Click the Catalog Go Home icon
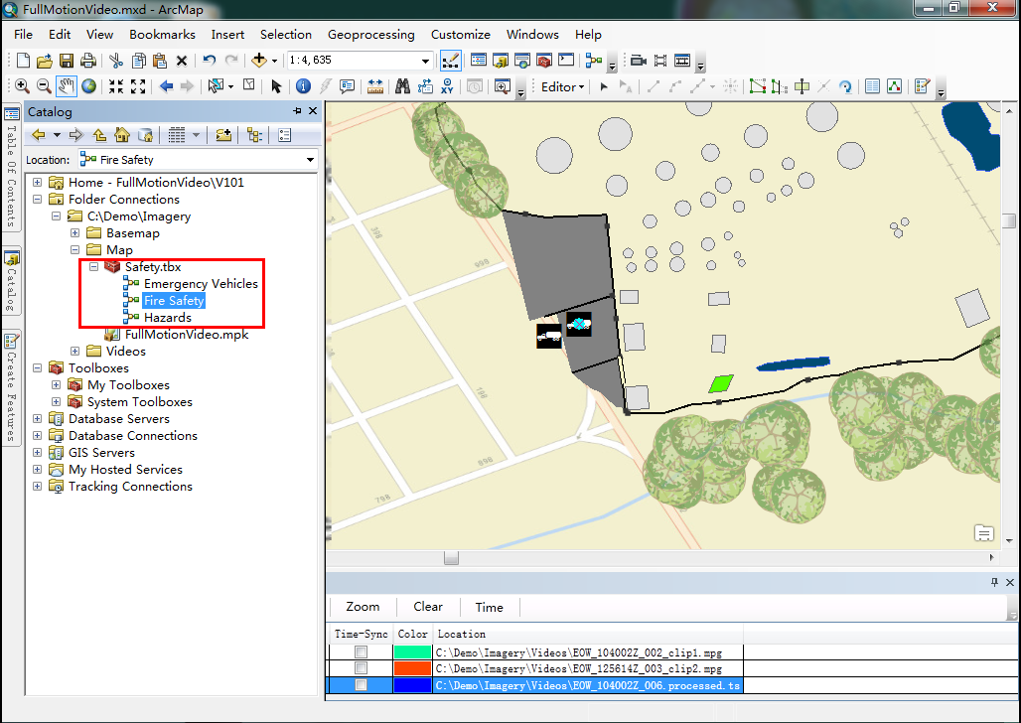 pyautogui.click(x=122, y=135)
